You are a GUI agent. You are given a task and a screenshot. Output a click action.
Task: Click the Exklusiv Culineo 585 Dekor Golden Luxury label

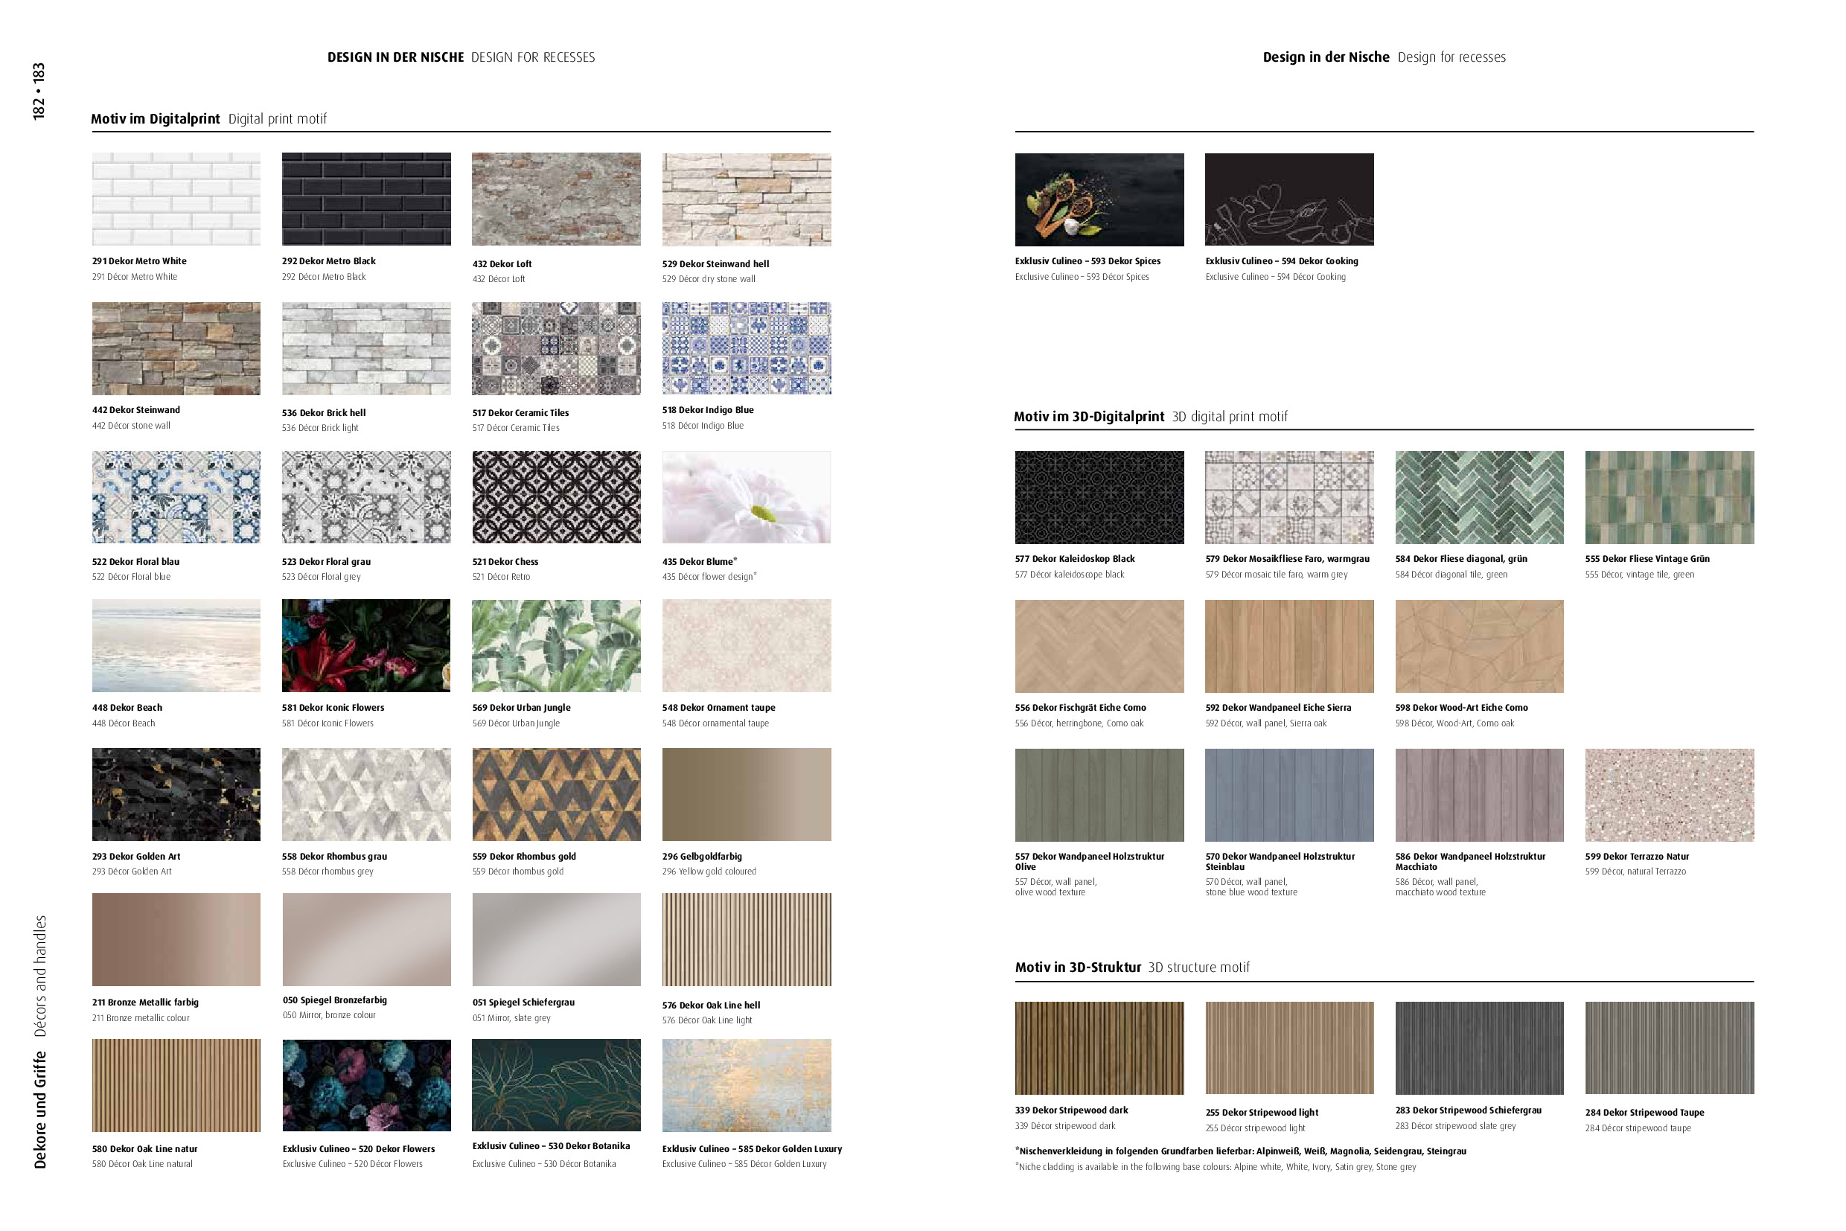click(x=752, y=1148)
